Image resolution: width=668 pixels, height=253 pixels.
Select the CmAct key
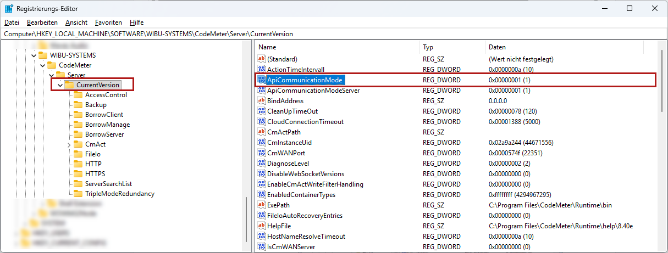95,144
